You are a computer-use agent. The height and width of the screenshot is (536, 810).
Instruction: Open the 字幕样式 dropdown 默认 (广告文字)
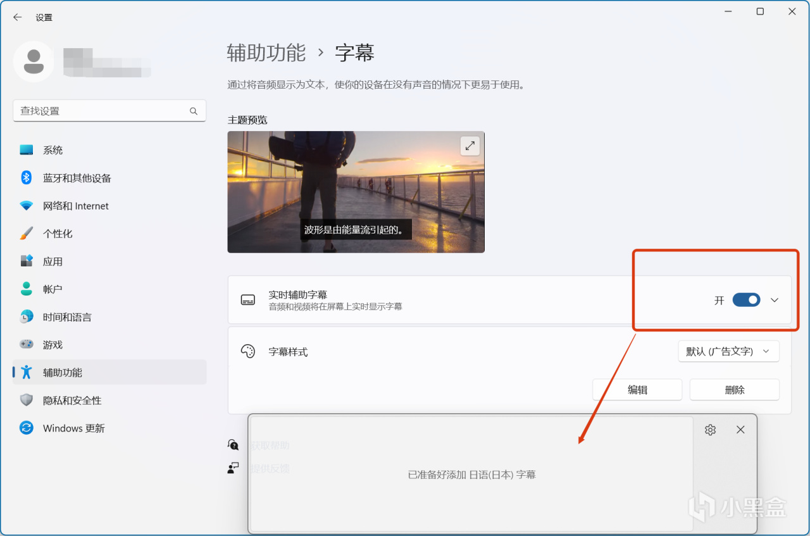point(728,351)
